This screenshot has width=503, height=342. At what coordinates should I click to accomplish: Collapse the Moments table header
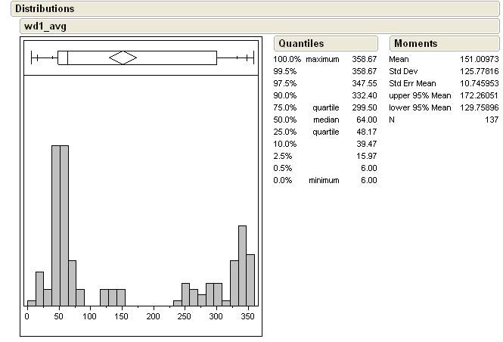point(415,44)
